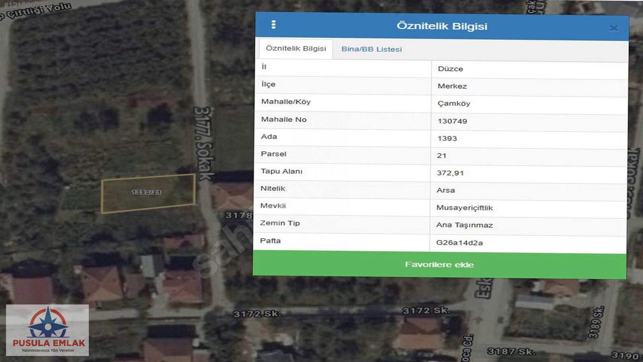Switch to the Bina/BB Listesi tab
This screenshot has height=362, width=643.
click(x=371, y=49)
